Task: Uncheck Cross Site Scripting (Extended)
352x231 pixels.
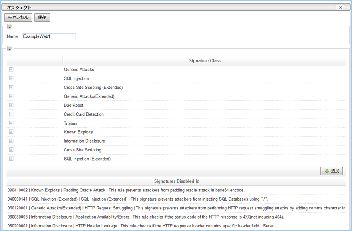Action: click(11, 87)
